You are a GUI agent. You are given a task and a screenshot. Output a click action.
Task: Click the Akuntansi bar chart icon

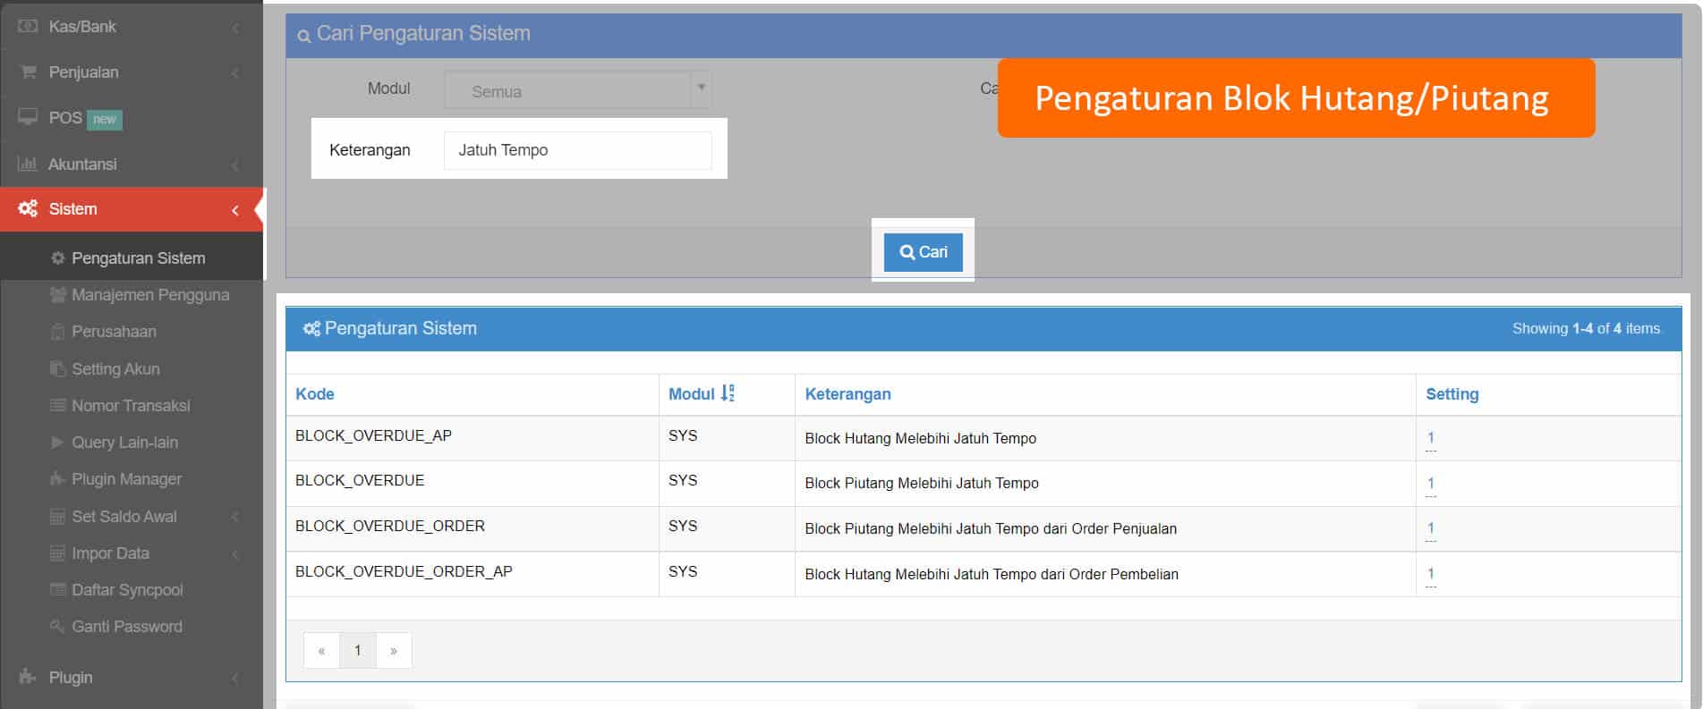coord(28,164)
